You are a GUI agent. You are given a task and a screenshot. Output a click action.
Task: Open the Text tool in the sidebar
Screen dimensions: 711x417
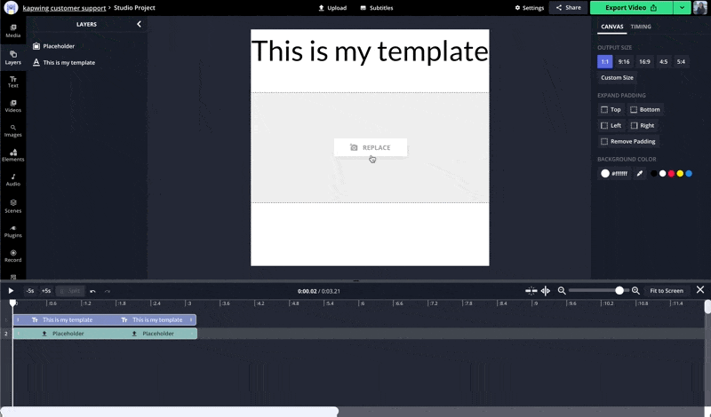click(12, 82)
